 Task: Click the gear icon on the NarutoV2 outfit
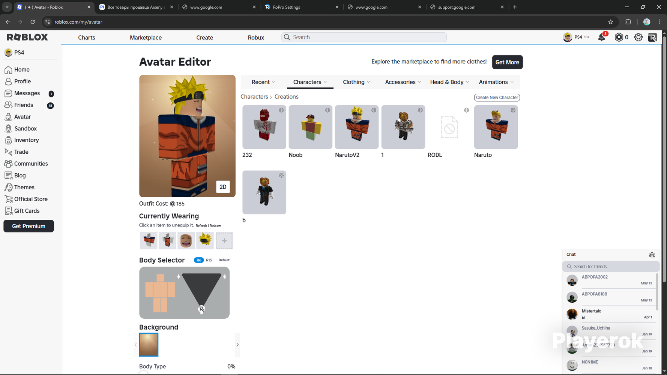374,110
